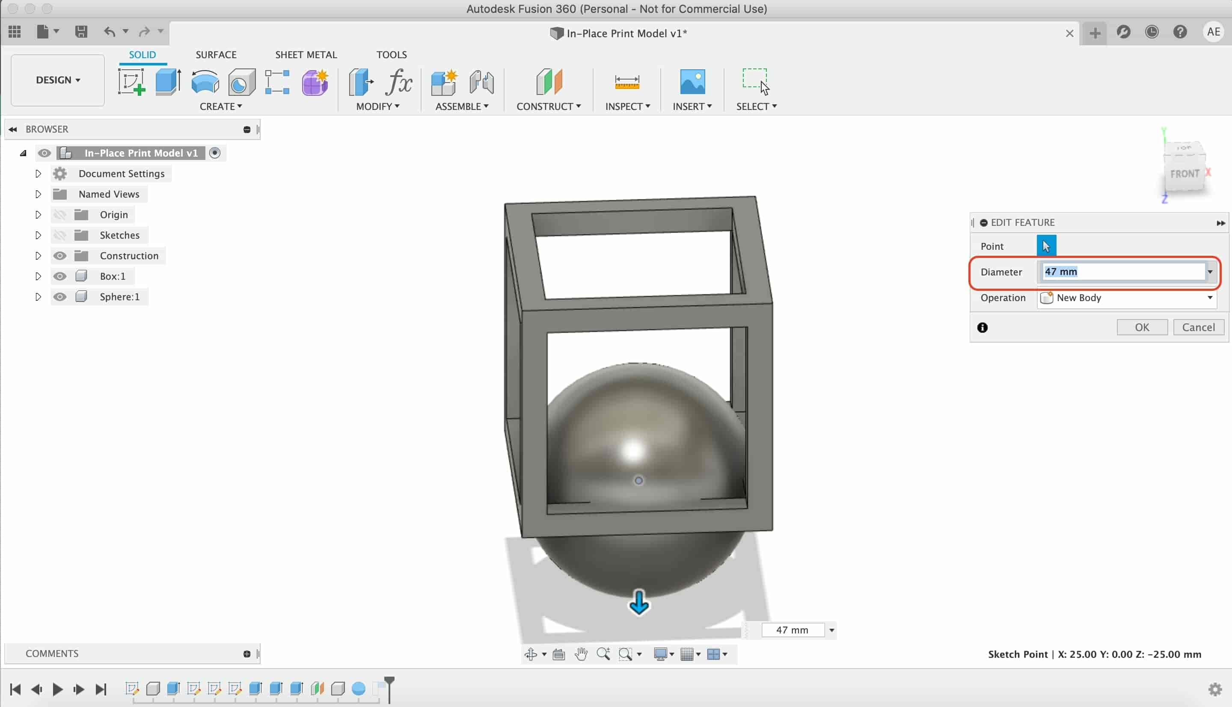Viewport: 1232px width, 707px height.
Task: Click OK in Edit Feature dialog
Action: (1142, 327)
